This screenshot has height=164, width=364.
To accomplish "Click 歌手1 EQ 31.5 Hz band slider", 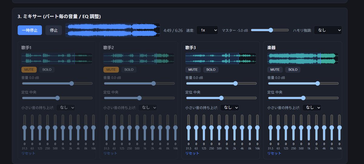I will [x=25, y=128].
